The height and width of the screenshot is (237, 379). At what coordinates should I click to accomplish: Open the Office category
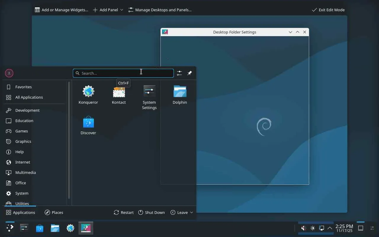tap(35, 183)
